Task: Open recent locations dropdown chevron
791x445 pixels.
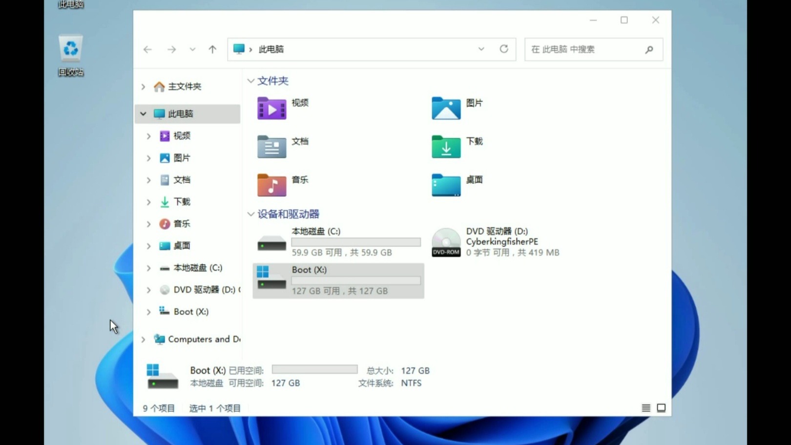Action: coord(192,49)
